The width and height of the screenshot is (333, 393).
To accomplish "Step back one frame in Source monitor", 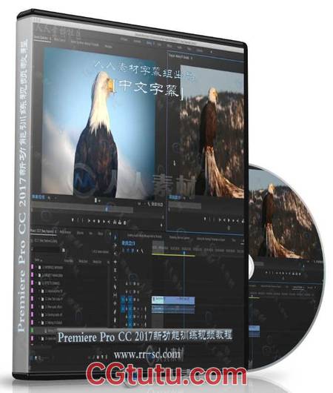I will point(94,221).
